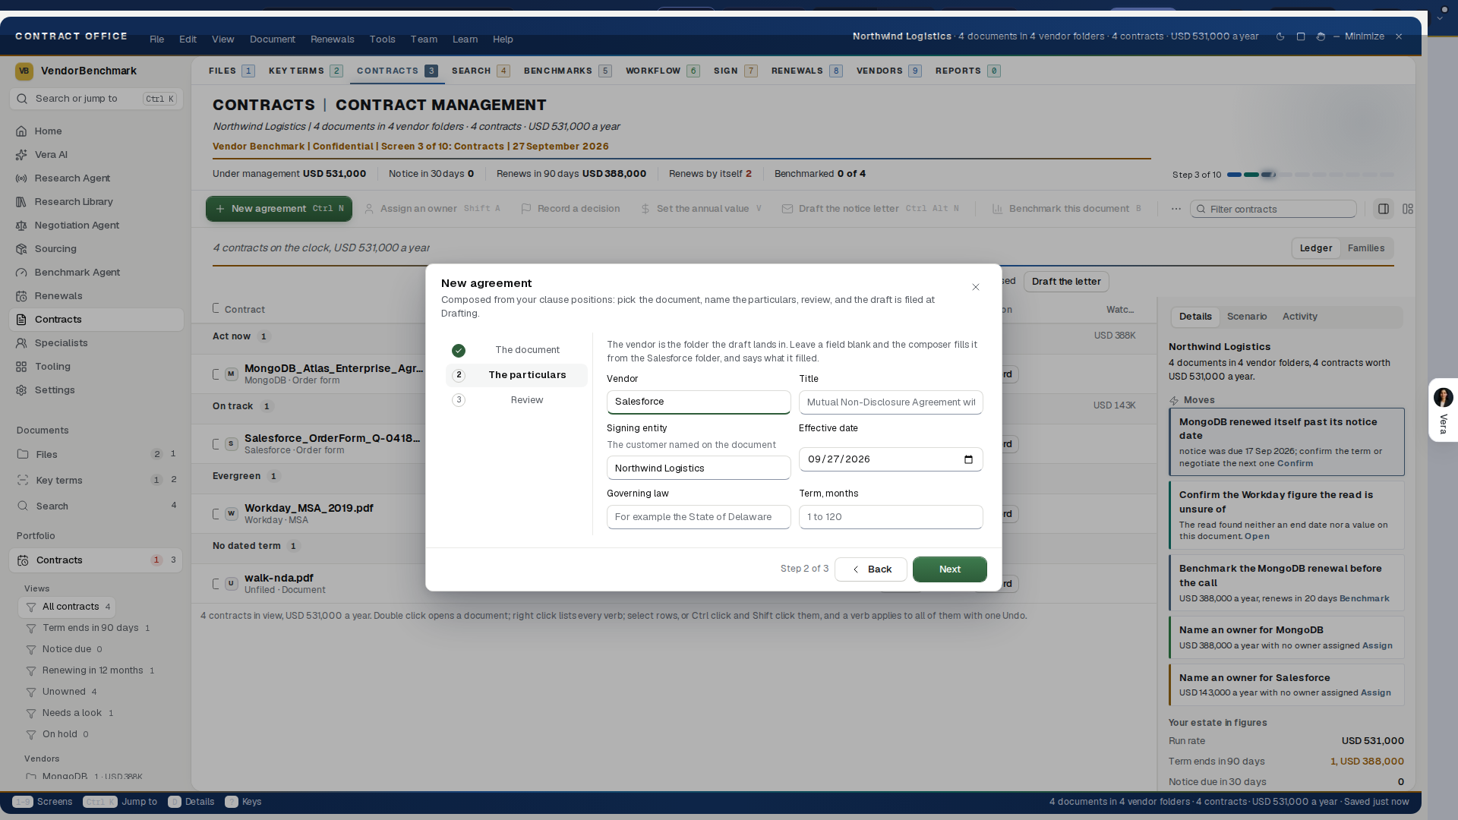Toggle the select-all checkbox beside Contract header
This screenshot has height=820, width=1458.
(x=216, y=308)
